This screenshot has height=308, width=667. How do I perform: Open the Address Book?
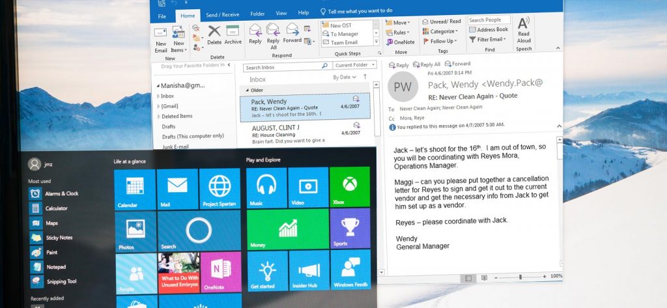point(489,30)
